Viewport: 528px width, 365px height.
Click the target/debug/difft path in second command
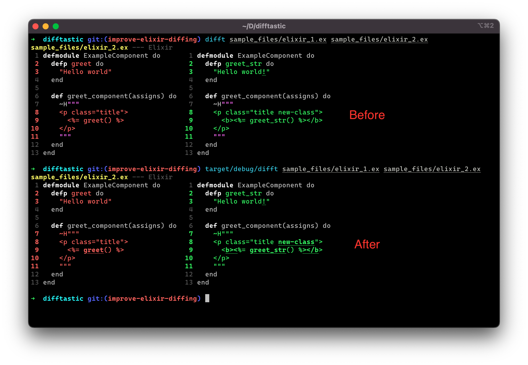tap(241, 169)
